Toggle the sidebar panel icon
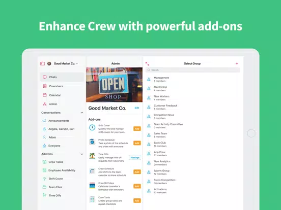This screenshot has width=281, height=210. [x=42, y=63]
